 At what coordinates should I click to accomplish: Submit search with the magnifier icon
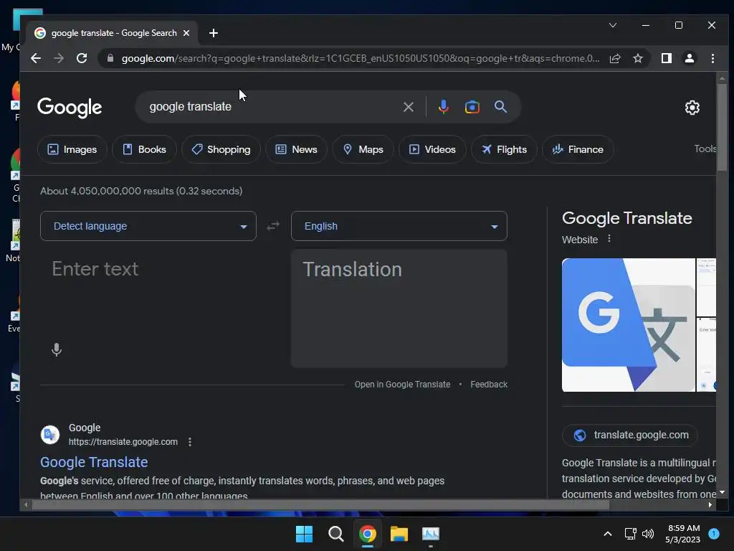500,107
